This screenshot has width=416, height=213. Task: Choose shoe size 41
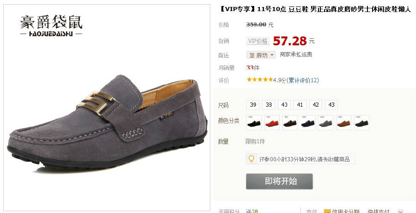tap(300, 105)
